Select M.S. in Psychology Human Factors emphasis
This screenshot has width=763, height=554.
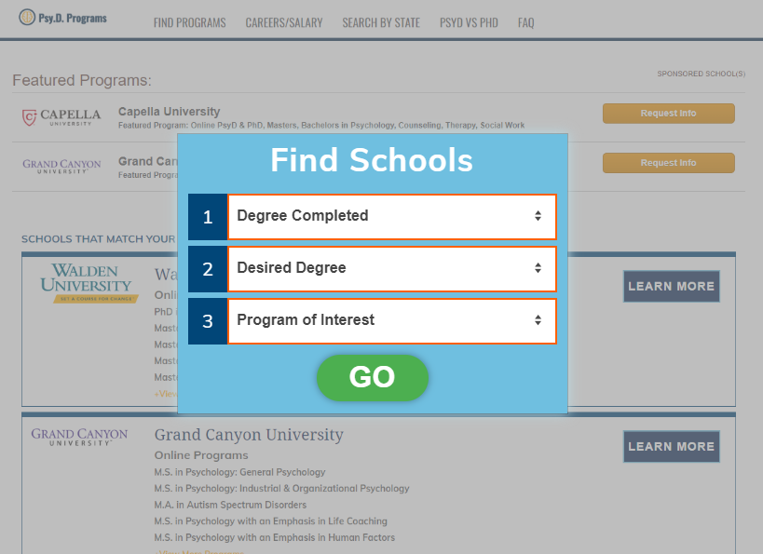pos(275,537)
